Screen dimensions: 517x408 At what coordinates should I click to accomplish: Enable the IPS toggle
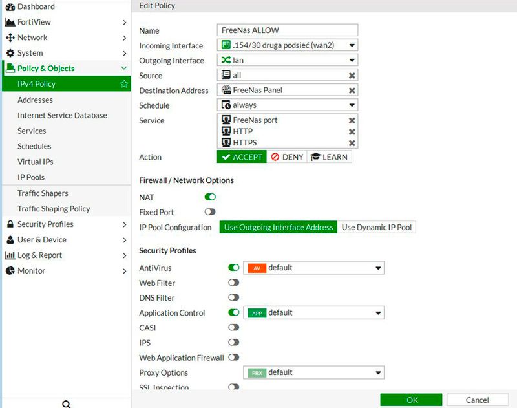(234, 342)
